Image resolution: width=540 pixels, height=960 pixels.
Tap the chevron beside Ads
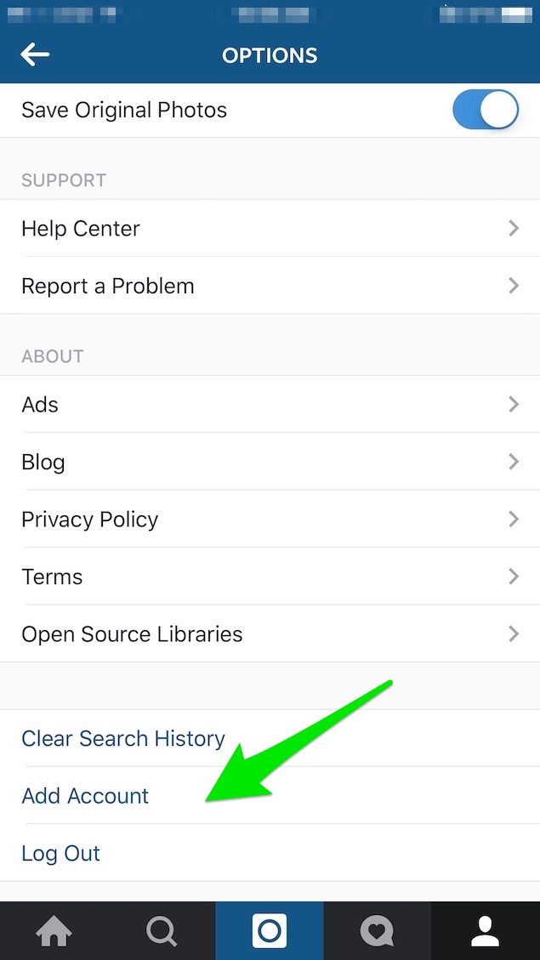[514, 404]
